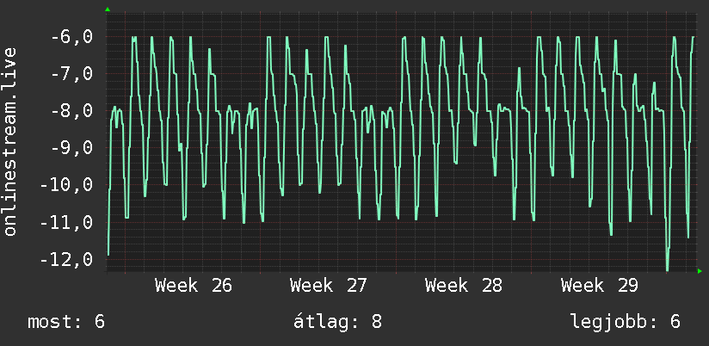Select the Week 28 axis label

click(464, 286)
